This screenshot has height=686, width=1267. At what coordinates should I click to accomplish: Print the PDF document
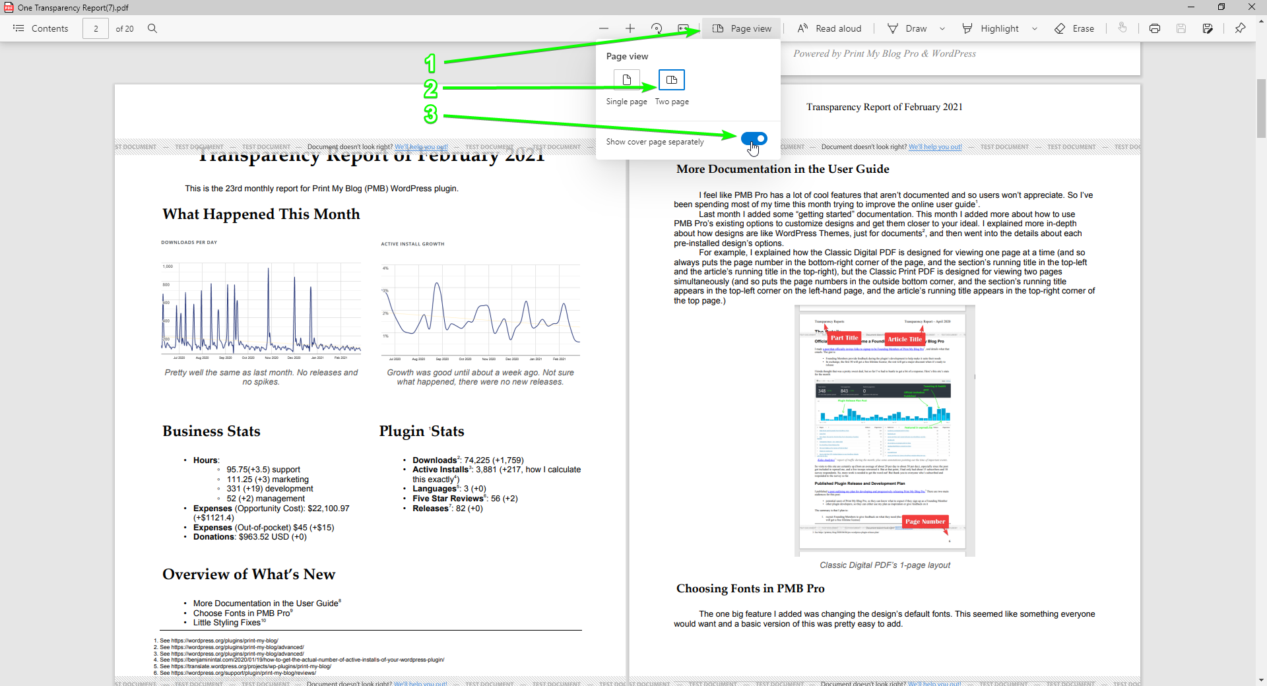click(1155, 28)
